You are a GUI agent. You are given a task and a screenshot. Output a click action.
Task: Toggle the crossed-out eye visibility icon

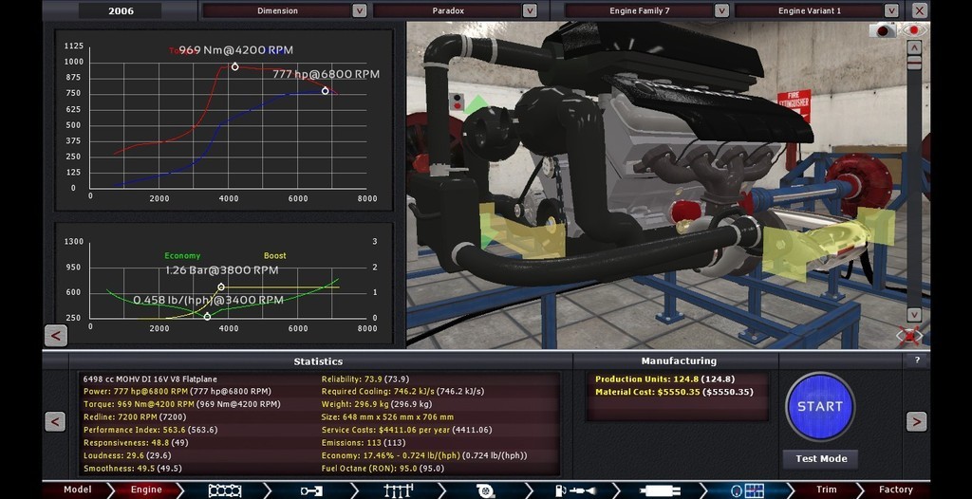909,336
